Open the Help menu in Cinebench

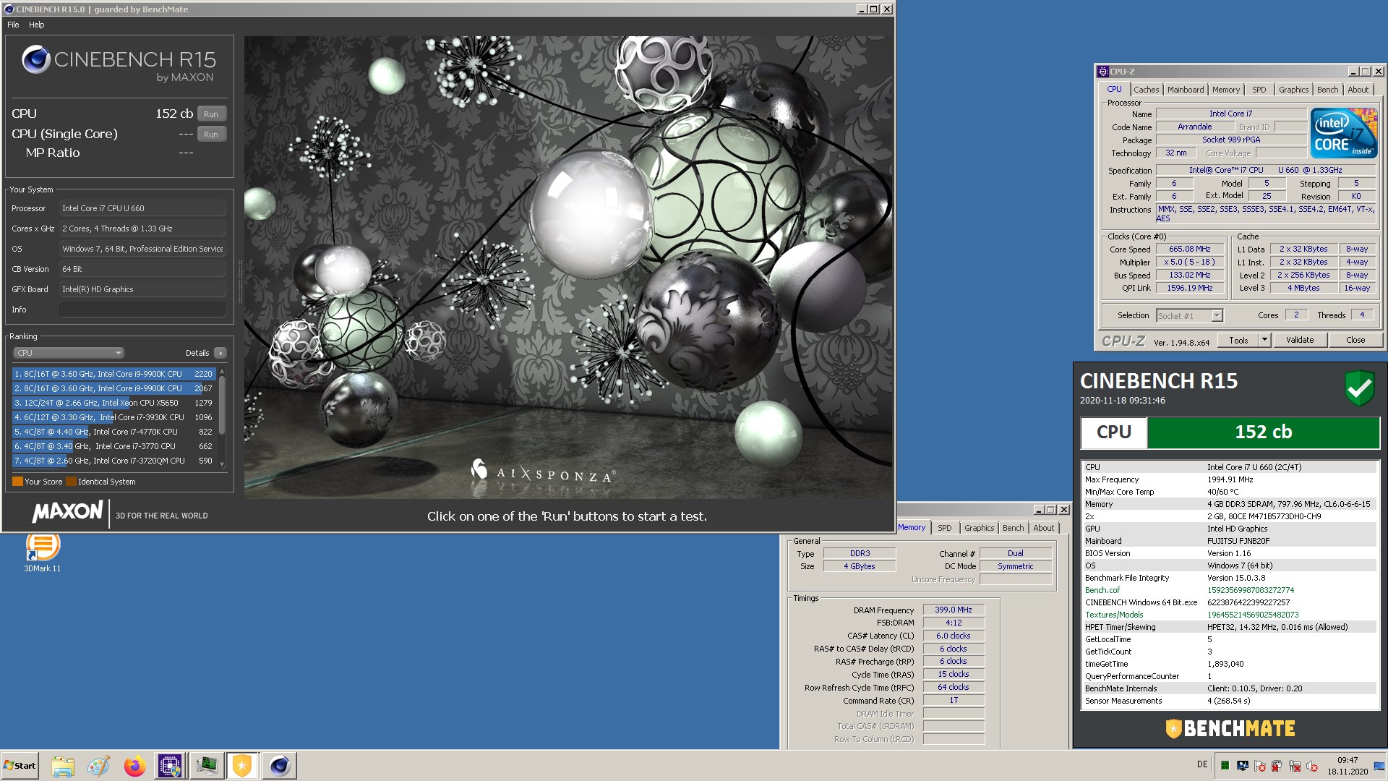(x=37, y=25)
